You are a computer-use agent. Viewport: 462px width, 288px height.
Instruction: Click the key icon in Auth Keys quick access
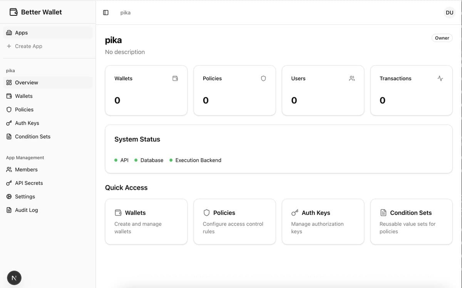pyautogui.click(x=295, y=213)
